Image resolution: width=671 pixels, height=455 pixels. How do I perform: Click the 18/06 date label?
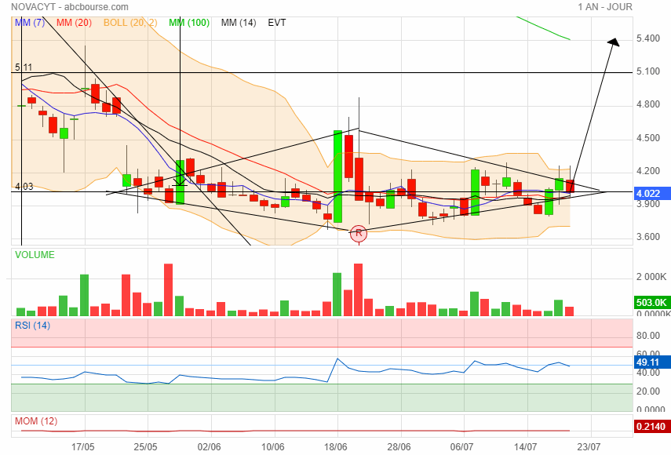336,447
